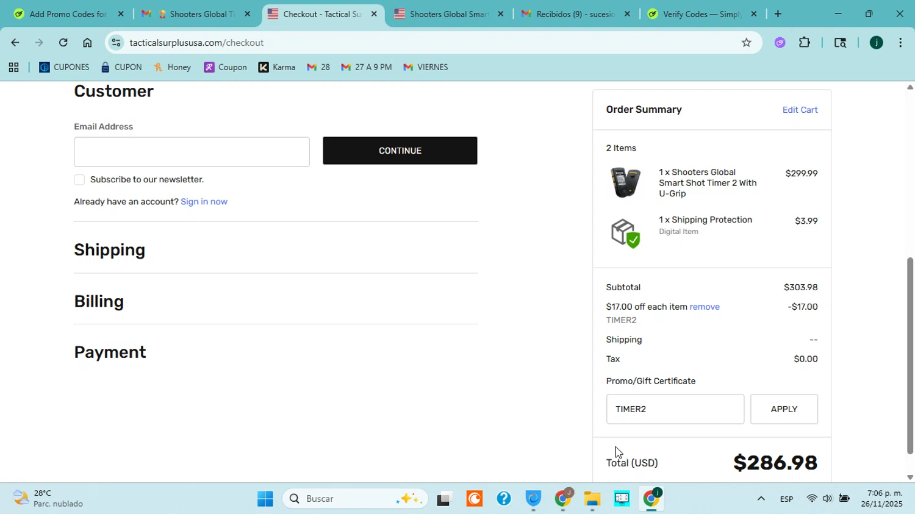Open the date and time clock
Image resolution: width=915 pixels, height=514 pixels.
(881, 499)
